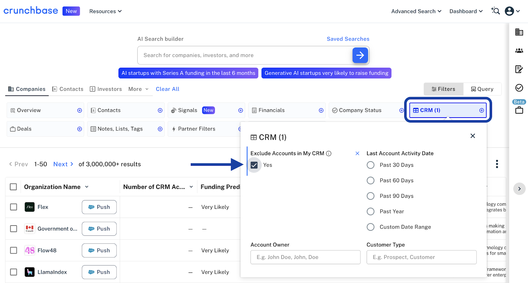
Task: Push Flex to CRM
Action: [x=99, y=207]
